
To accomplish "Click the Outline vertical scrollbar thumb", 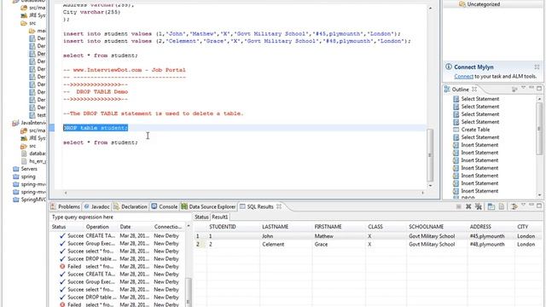I will [x=539, y=129].
